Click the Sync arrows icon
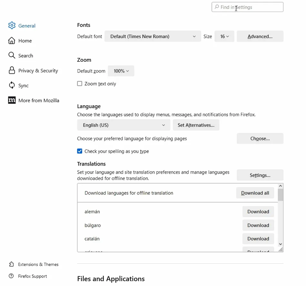This screenshot has height=286, width=306. pos(12,85)
